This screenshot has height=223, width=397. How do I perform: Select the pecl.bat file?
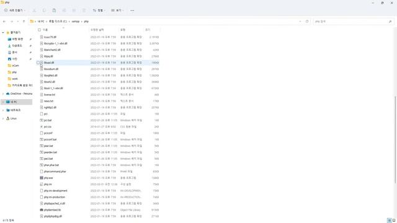[x=48, y=159]
